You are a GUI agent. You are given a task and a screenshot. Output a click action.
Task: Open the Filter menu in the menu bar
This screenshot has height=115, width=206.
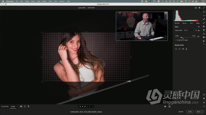click(50, 1)
